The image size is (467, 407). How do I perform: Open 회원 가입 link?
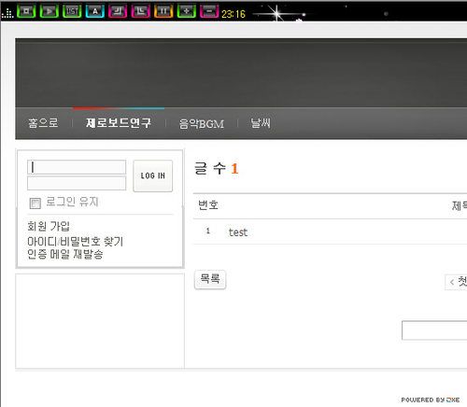(x=49, y=226)
